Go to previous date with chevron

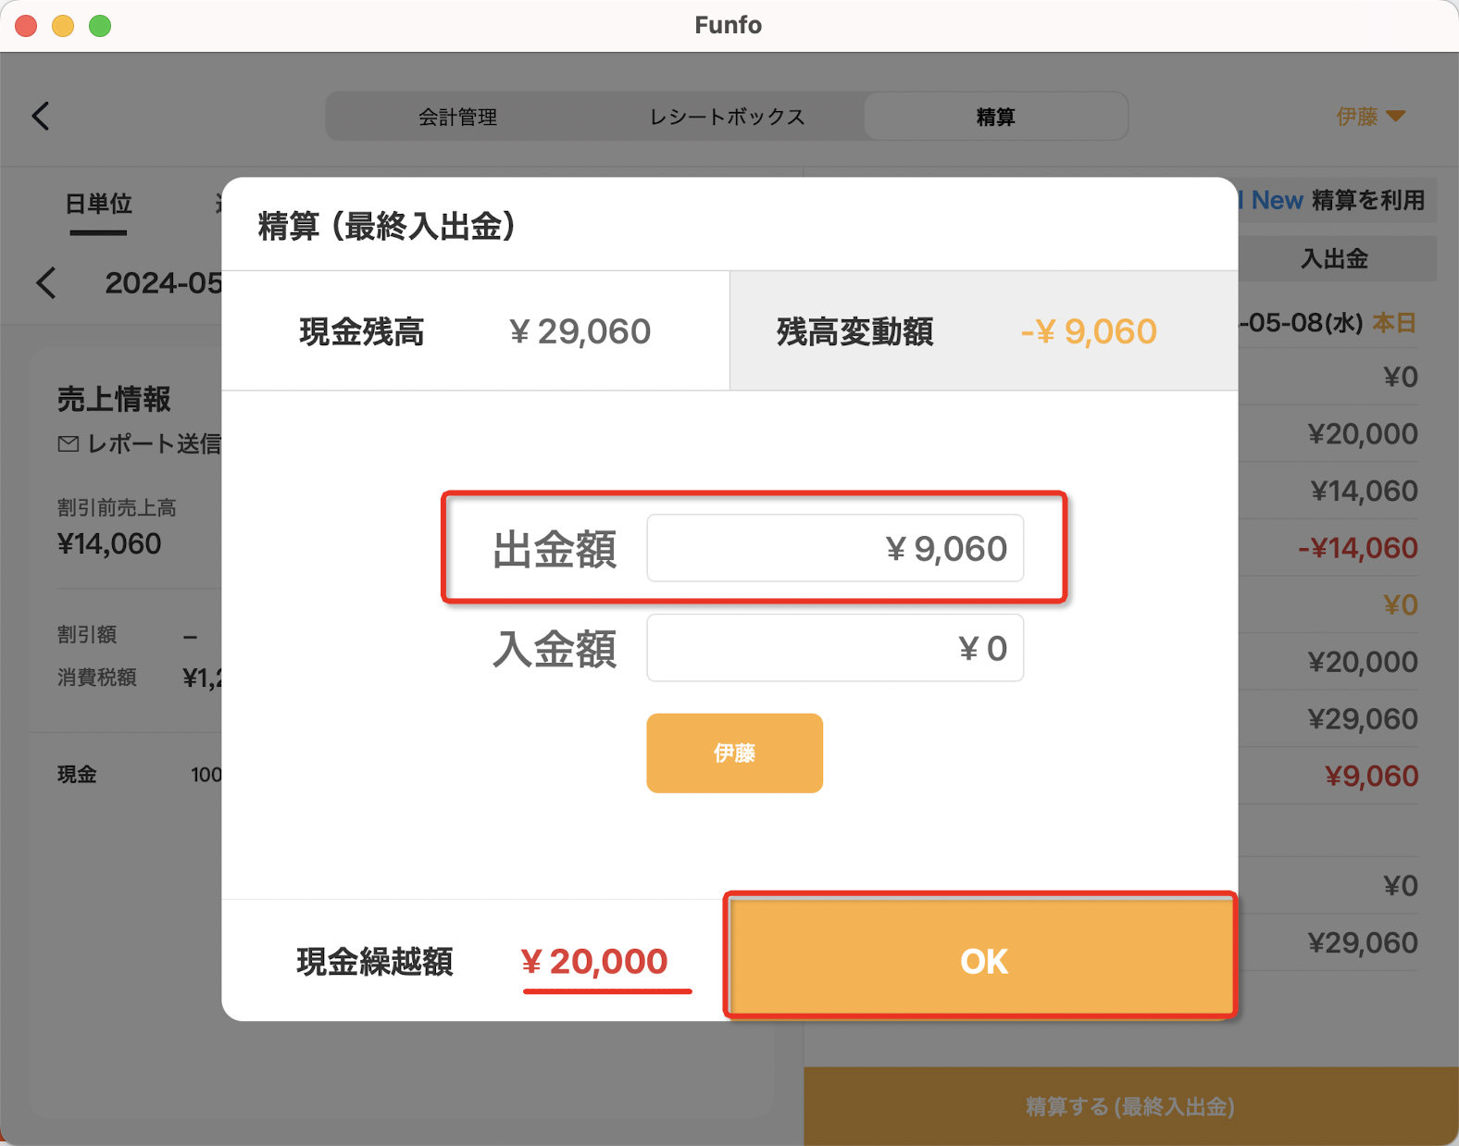point(46,283)
